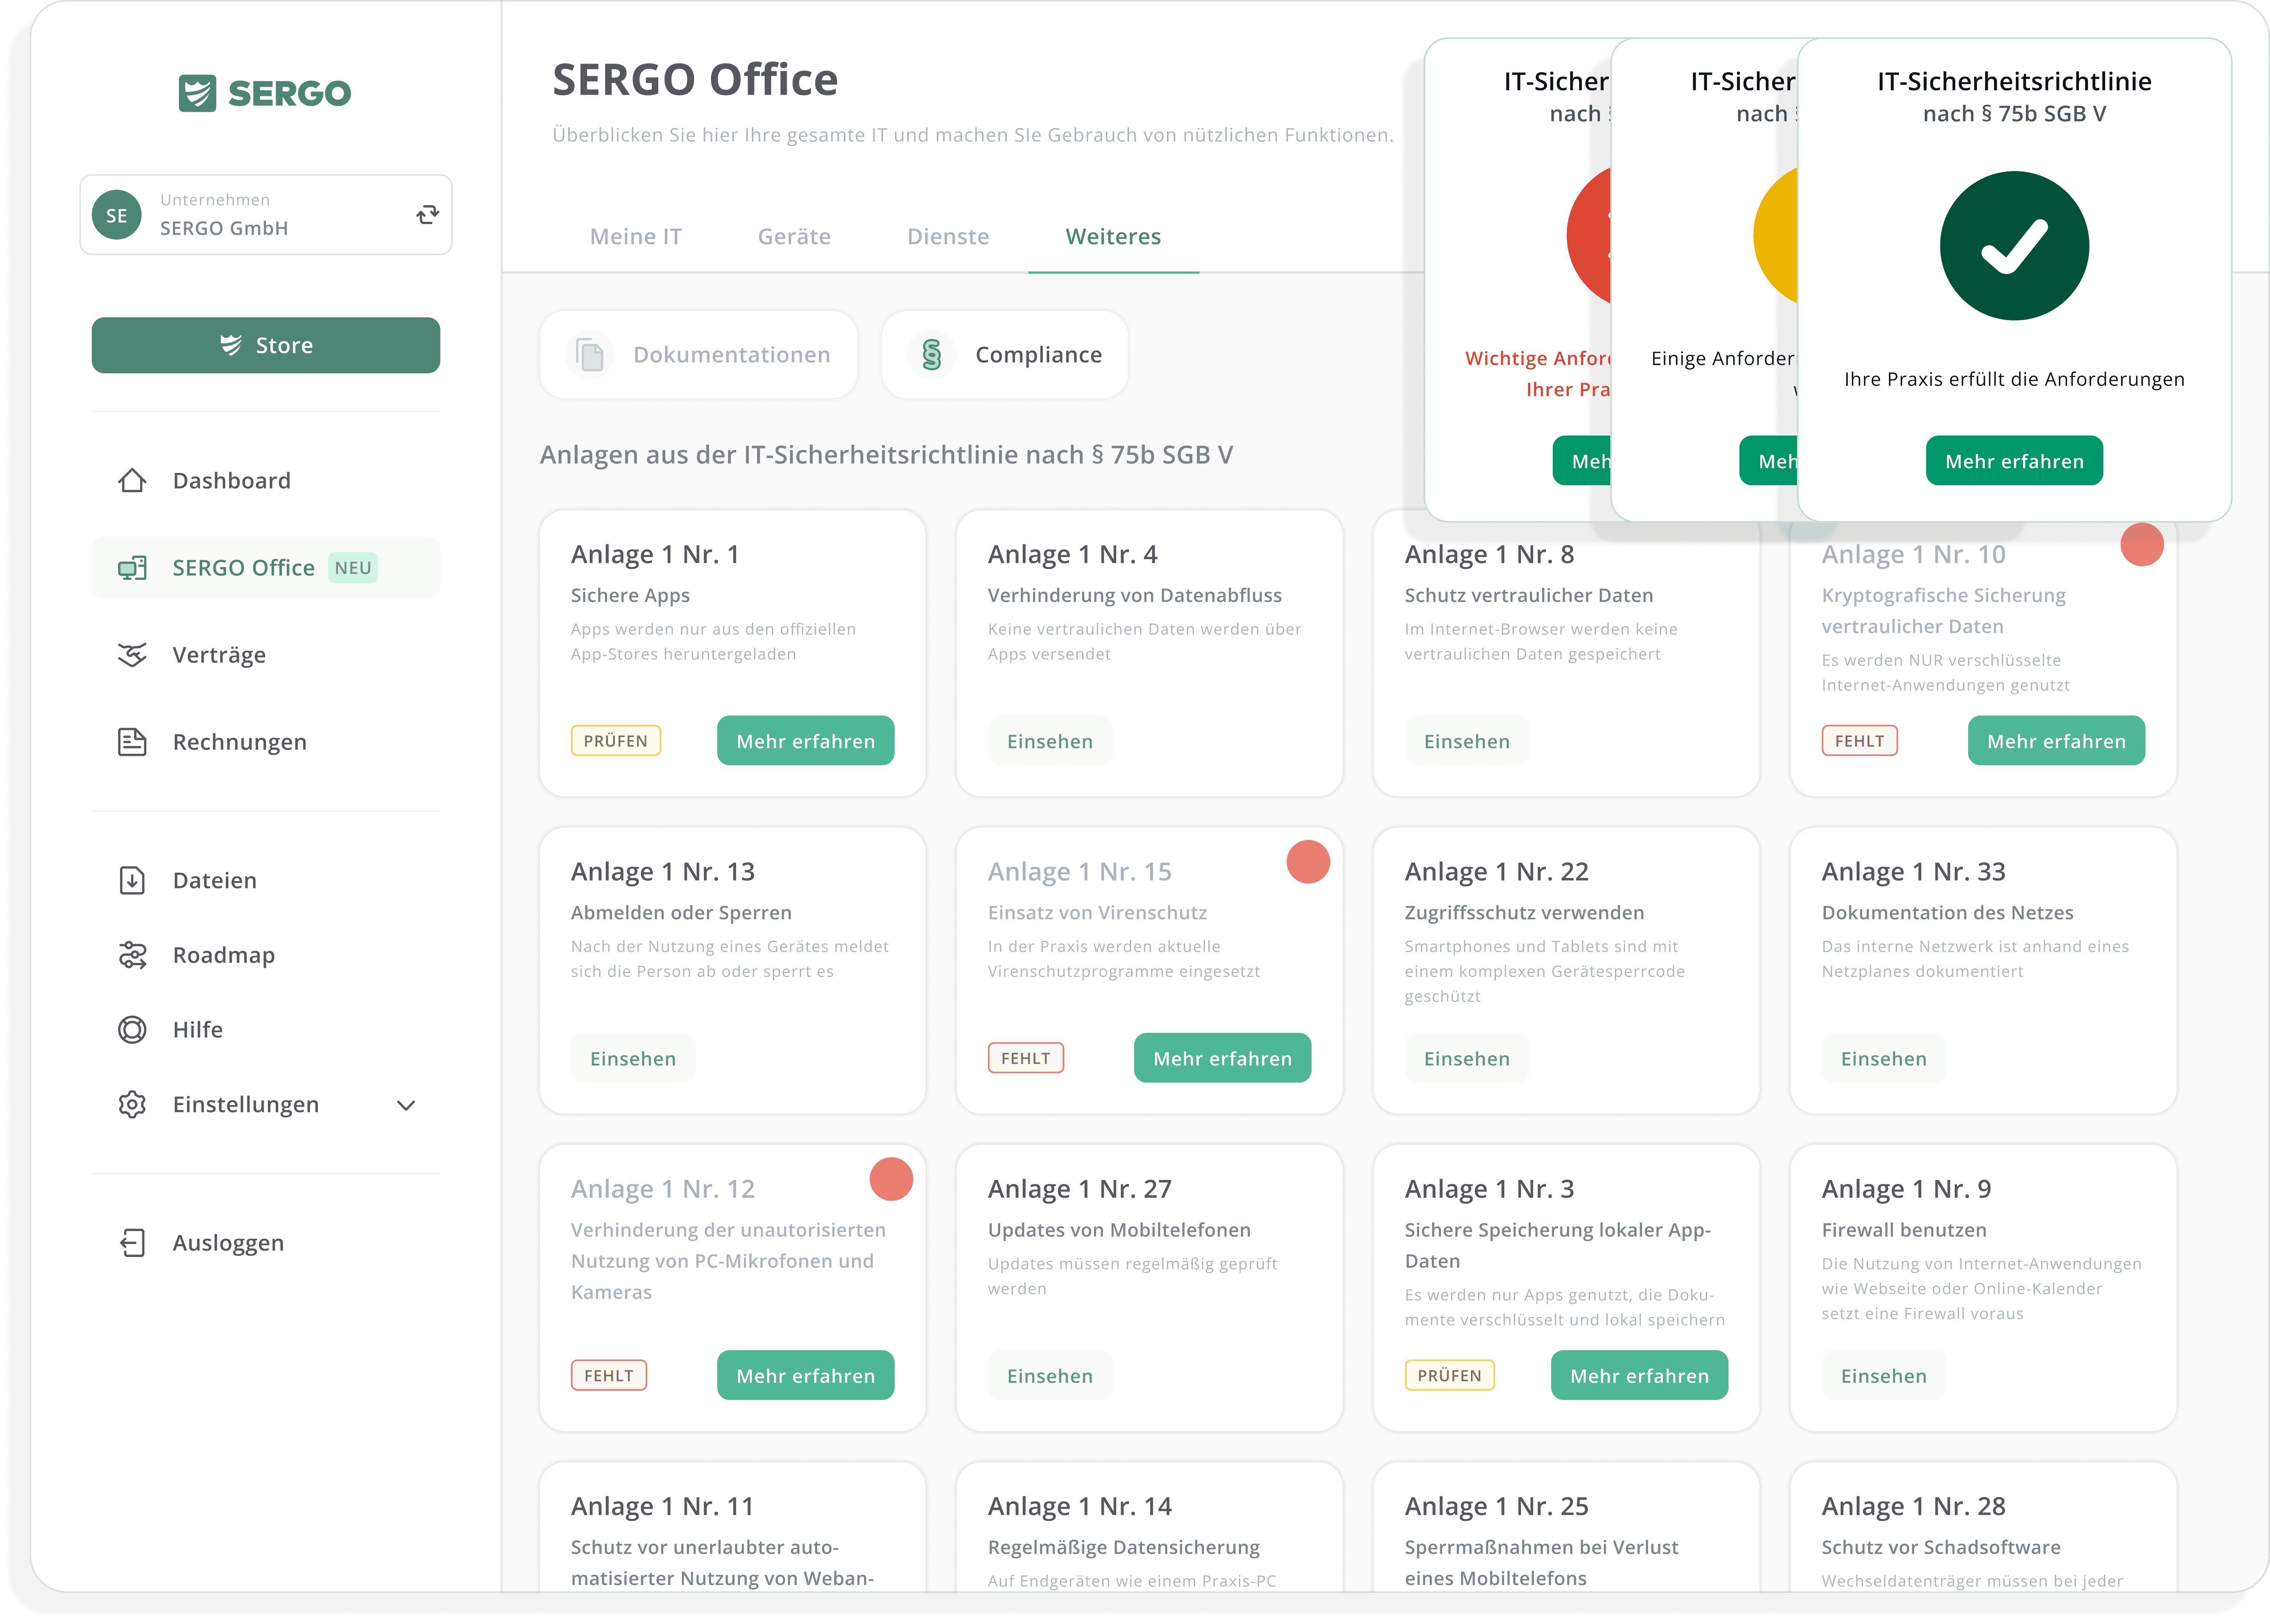Switch to the Meine IT tab
This screenshot has height=1624, width=2270.
[636, 237]
